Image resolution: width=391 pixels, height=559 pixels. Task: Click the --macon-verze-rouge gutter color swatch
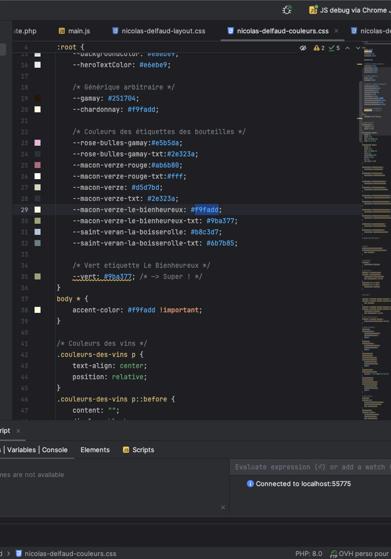point(37,165)
